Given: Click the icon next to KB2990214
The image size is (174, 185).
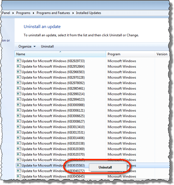Looking at the screenshot, I should pyautogui.click(x=19, y=94).
